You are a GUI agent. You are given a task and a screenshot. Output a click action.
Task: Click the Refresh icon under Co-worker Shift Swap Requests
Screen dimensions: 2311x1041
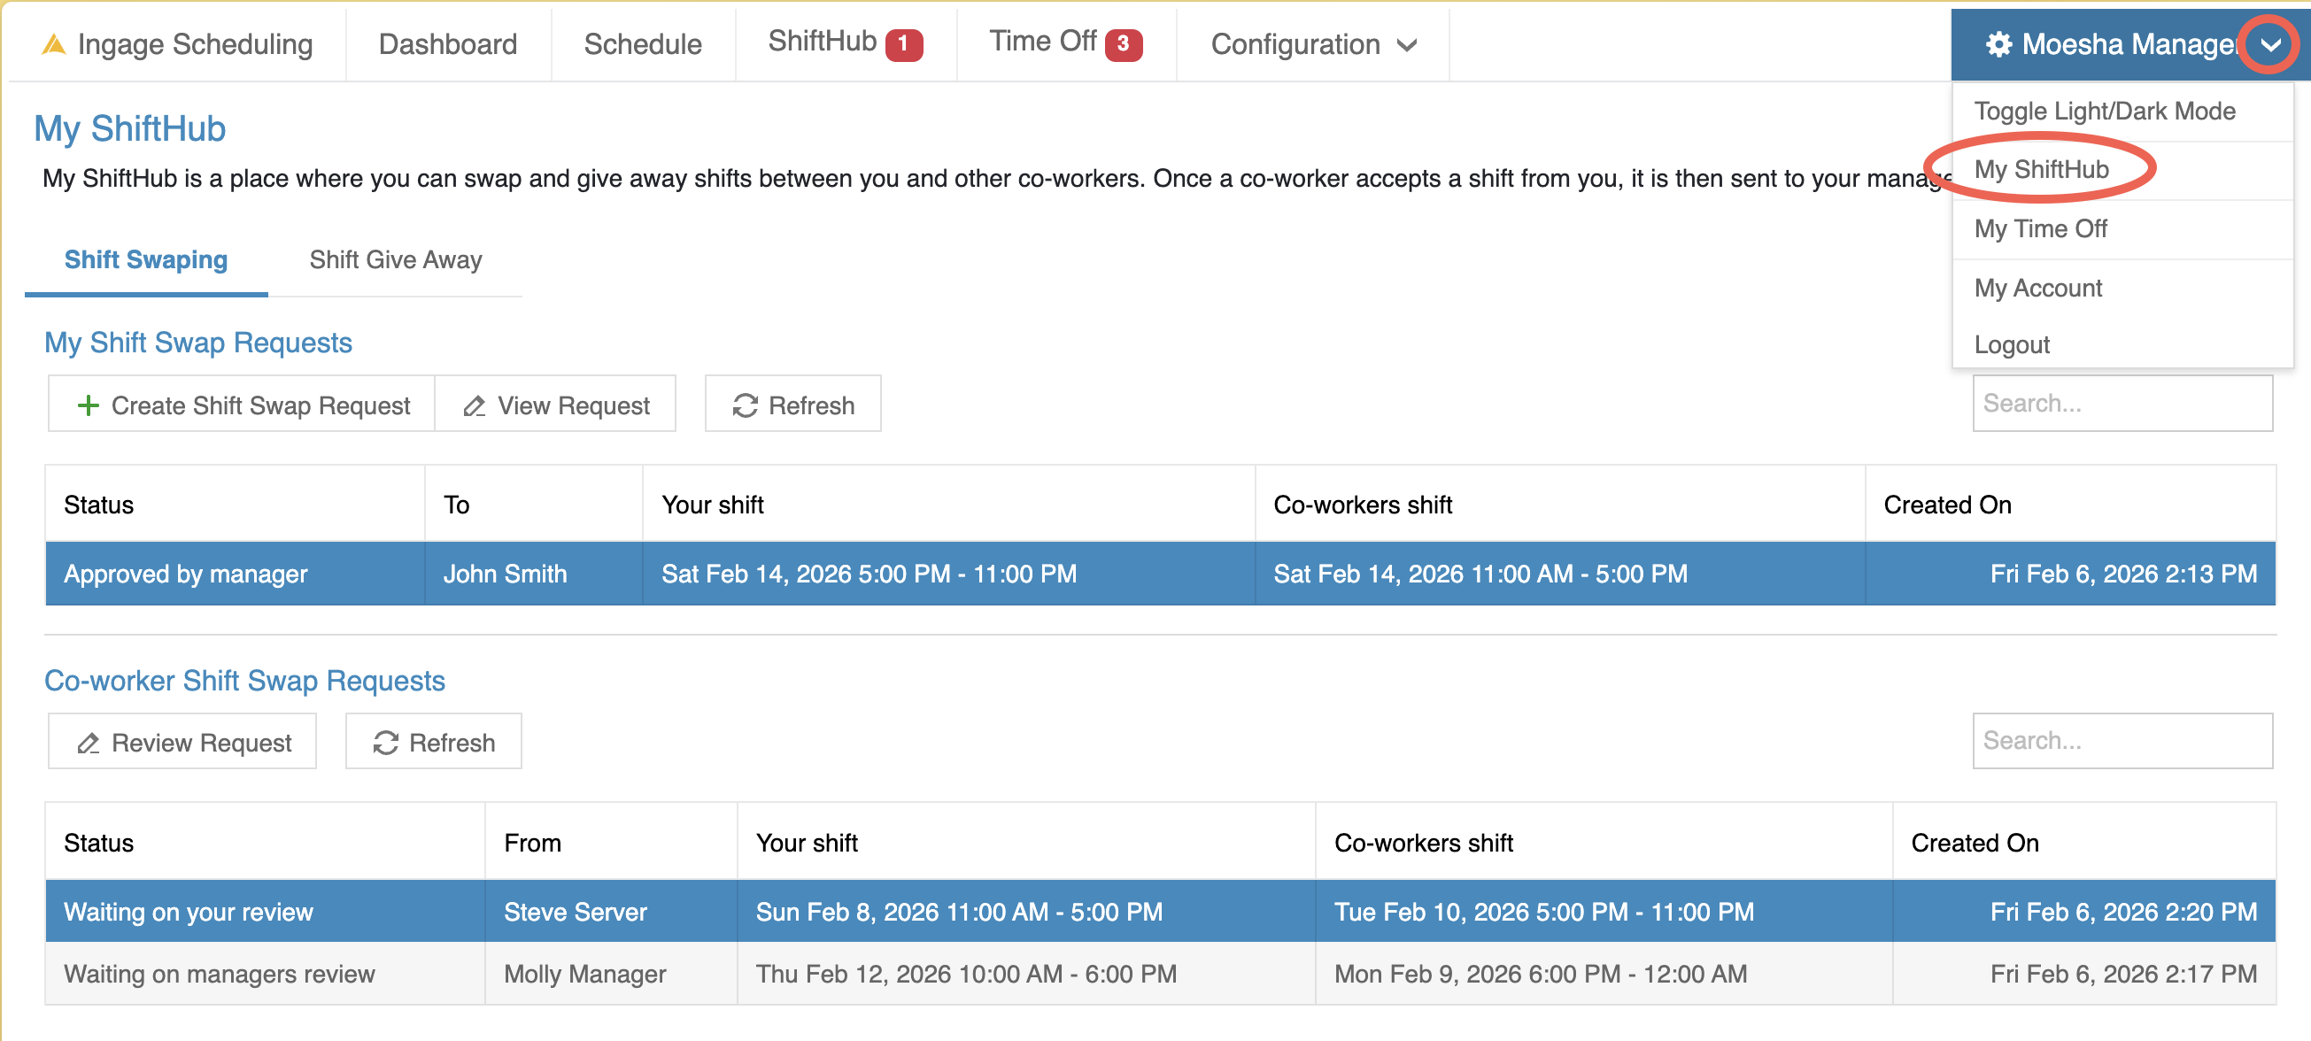[x=385, y=743]
